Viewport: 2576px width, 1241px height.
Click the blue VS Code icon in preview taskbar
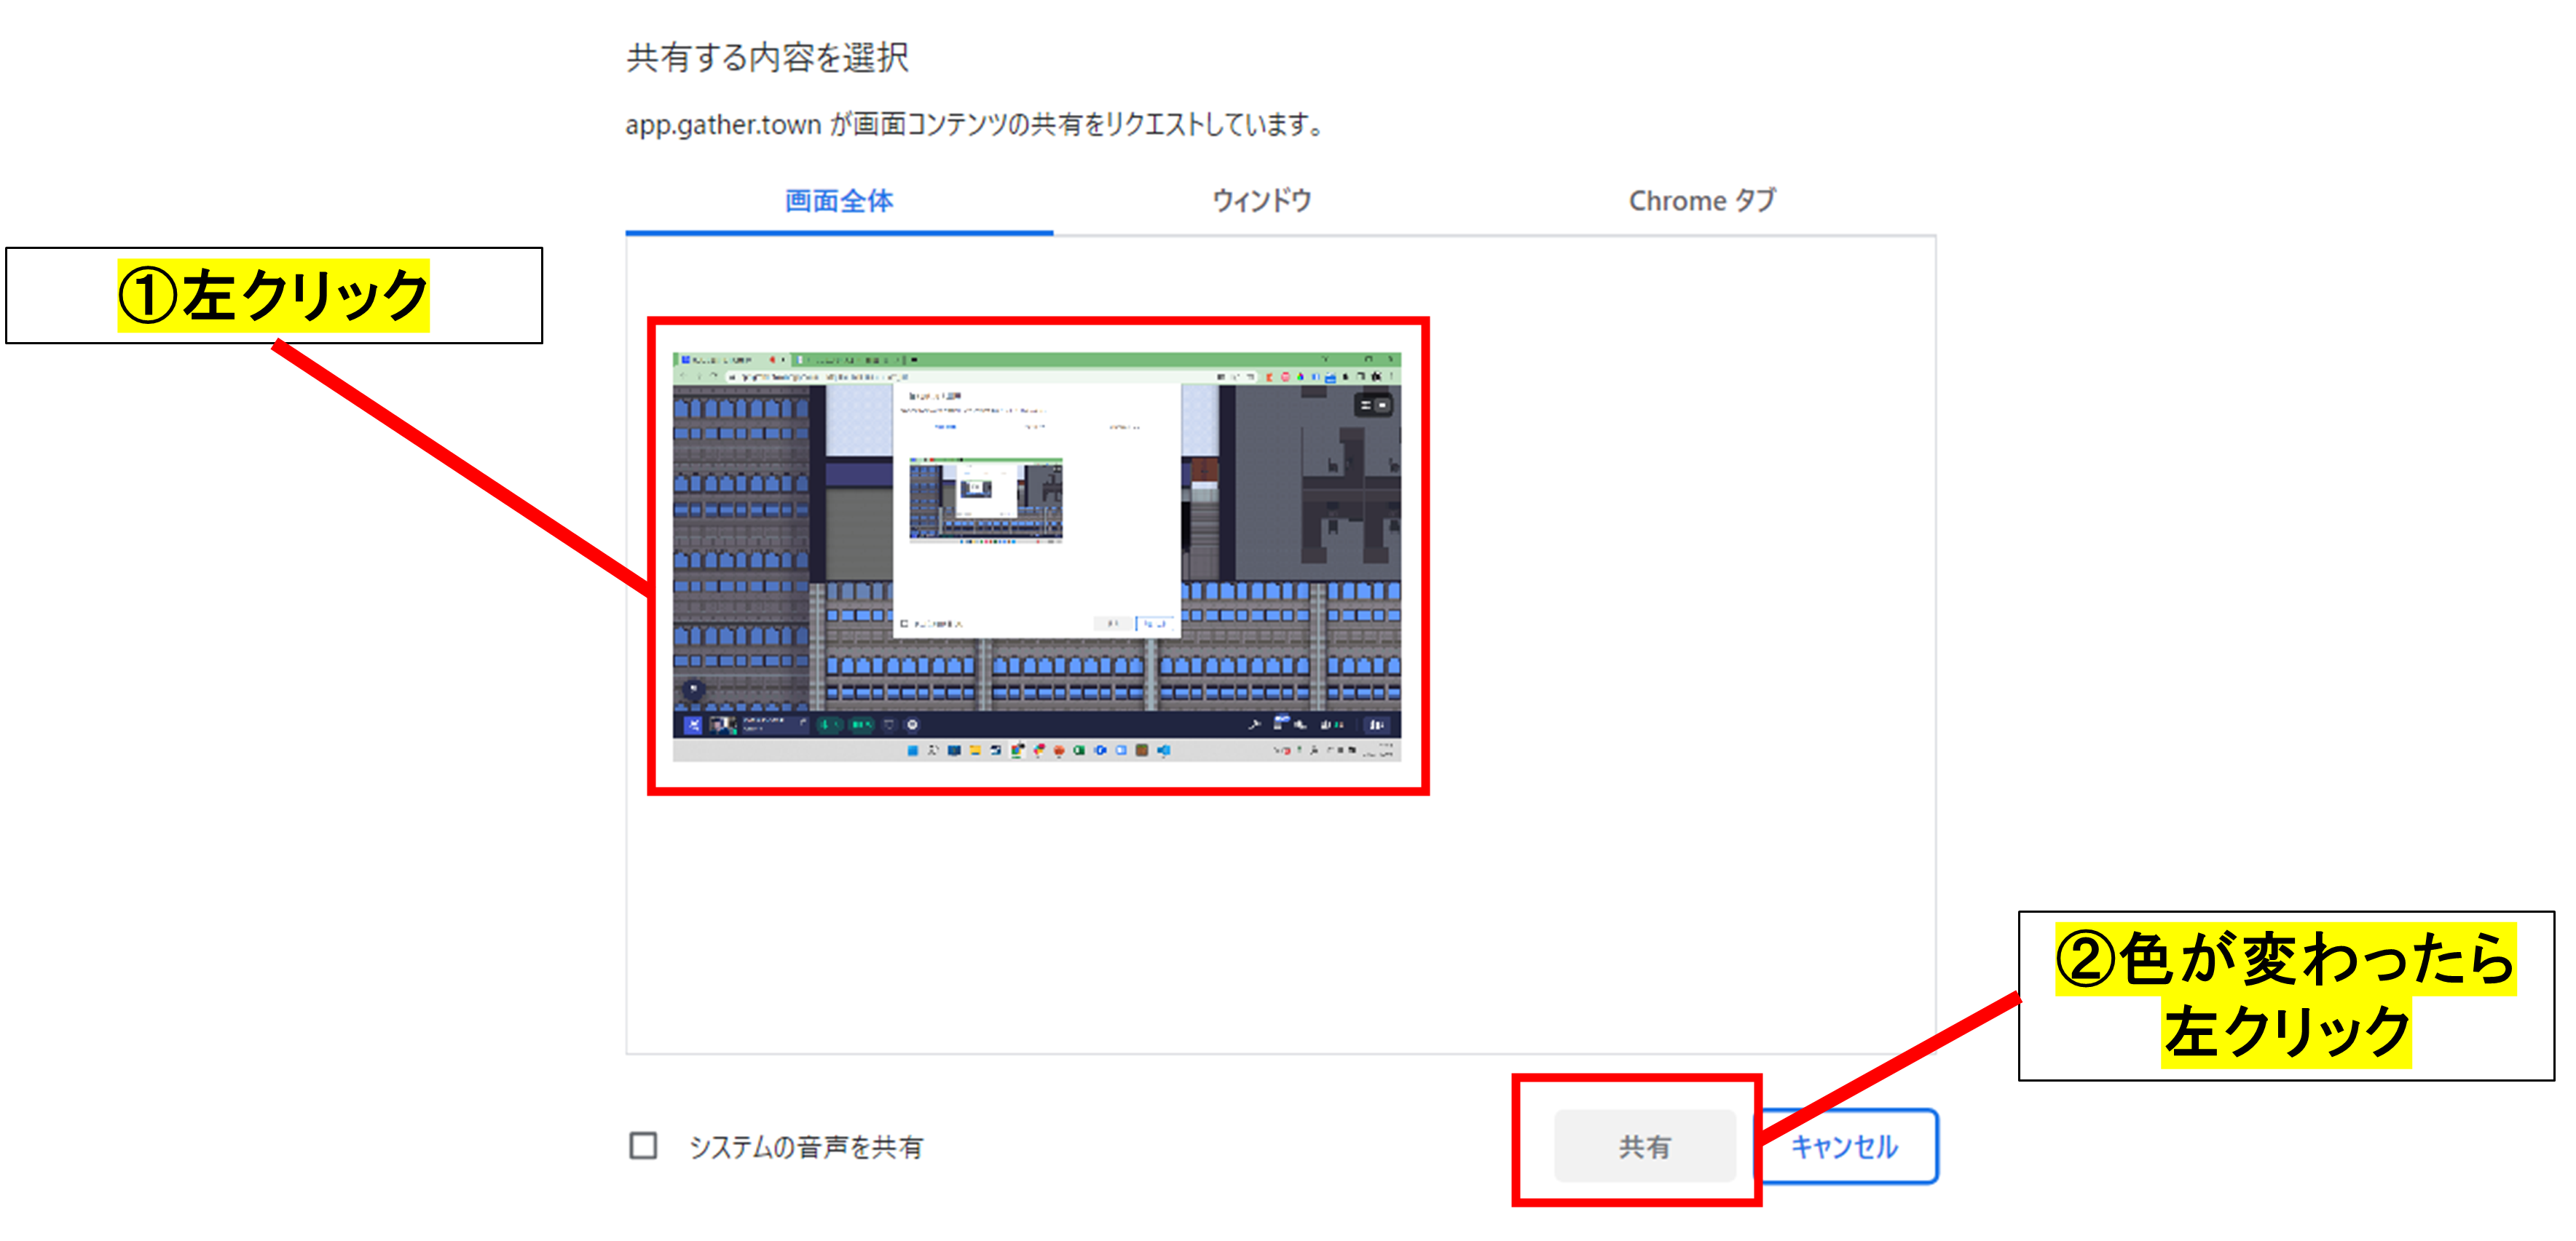1163,751
